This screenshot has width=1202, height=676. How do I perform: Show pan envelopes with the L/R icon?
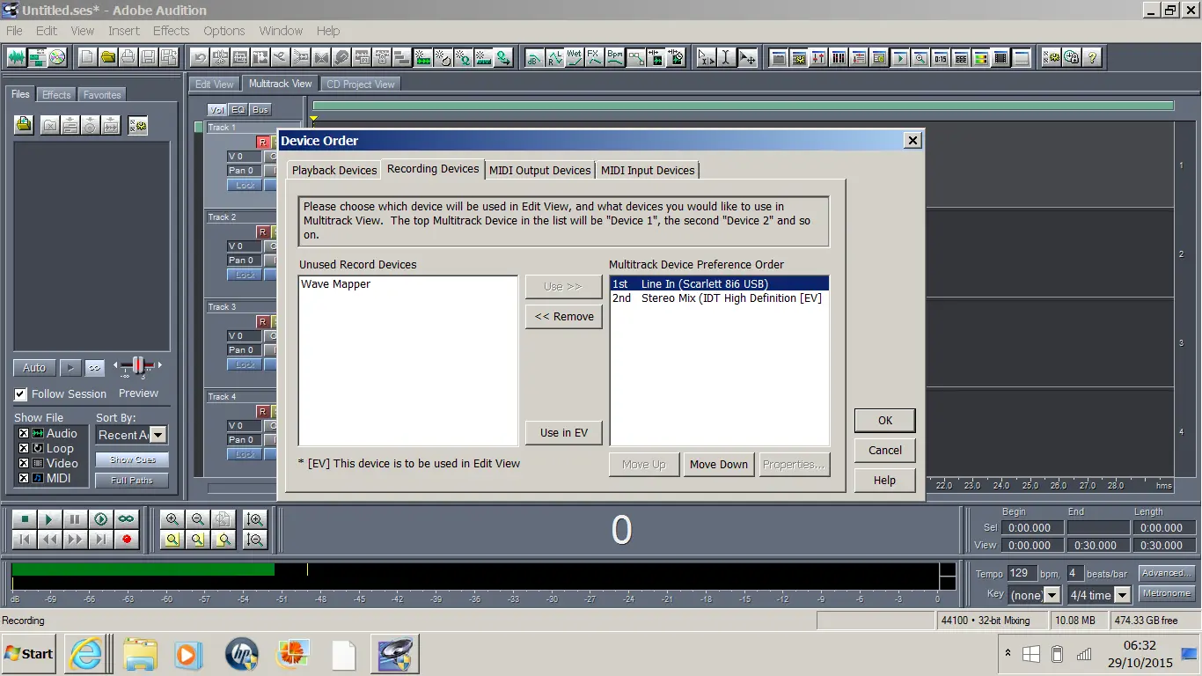point(554,58)
